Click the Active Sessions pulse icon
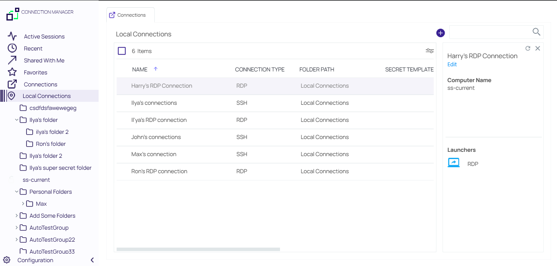557x266 pixels. [x=12, y=36]
